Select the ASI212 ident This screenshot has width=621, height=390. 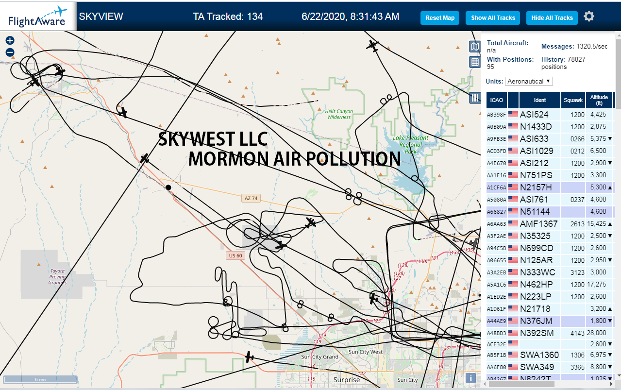(534, 163)
